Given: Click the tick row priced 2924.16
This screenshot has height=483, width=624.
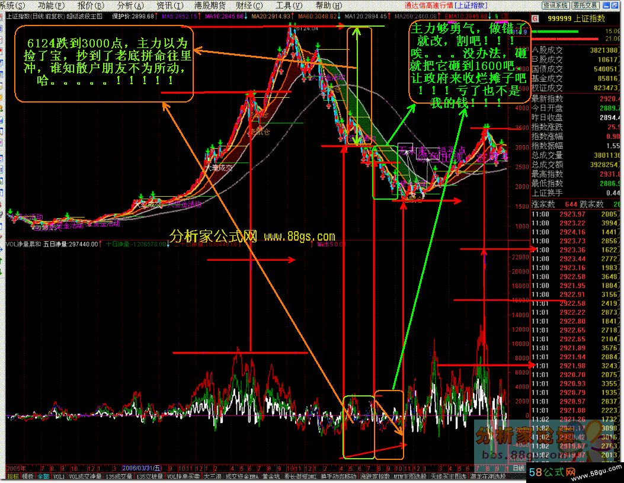Looking at the screenshot, I should point(575,232).
